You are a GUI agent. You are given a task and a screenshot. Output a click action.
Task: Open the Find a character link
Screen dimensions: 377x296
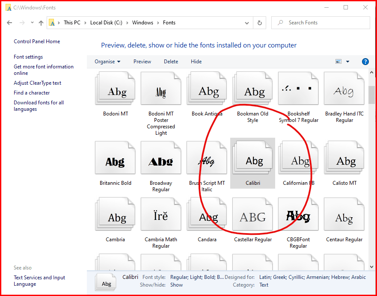pos(32,93)
